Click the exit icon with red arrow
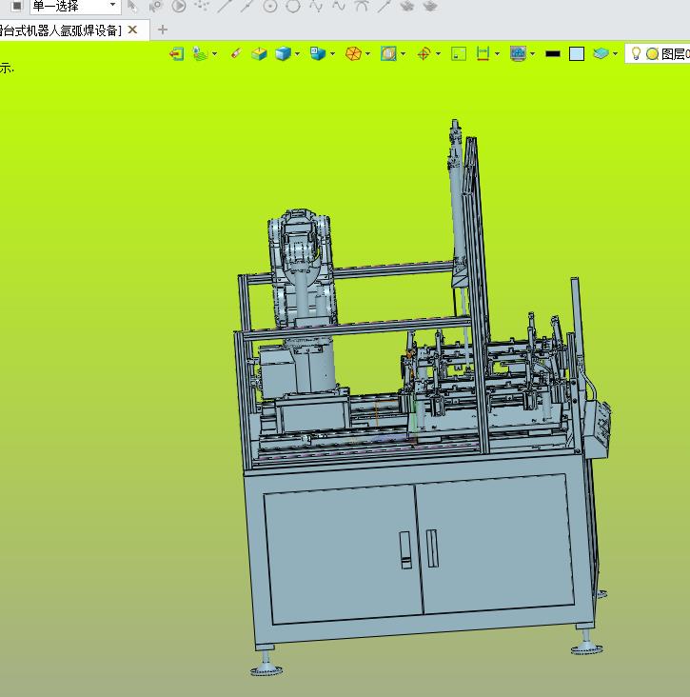This screenshot has width=690, height=697. coord(176,54)
